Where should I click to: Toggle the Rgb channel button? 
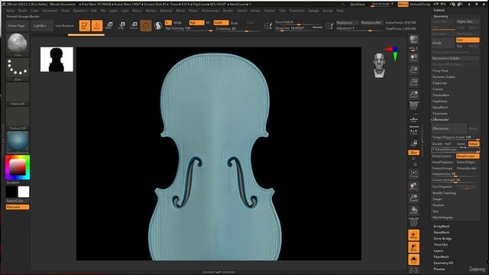(196, 23)
